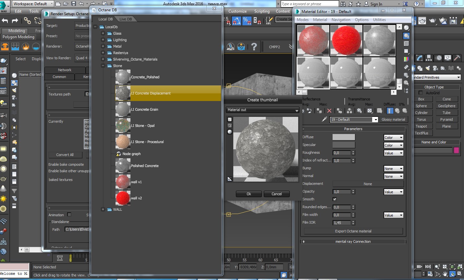The width and height of the screenshot is (464, 280).
Task: Click the help question mark icon in toolbar
Action: click(x=254, y=47)
